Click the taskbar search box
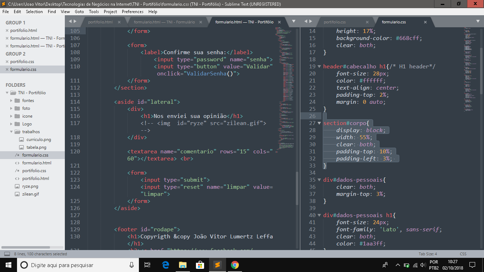 (x=78, y=265)
